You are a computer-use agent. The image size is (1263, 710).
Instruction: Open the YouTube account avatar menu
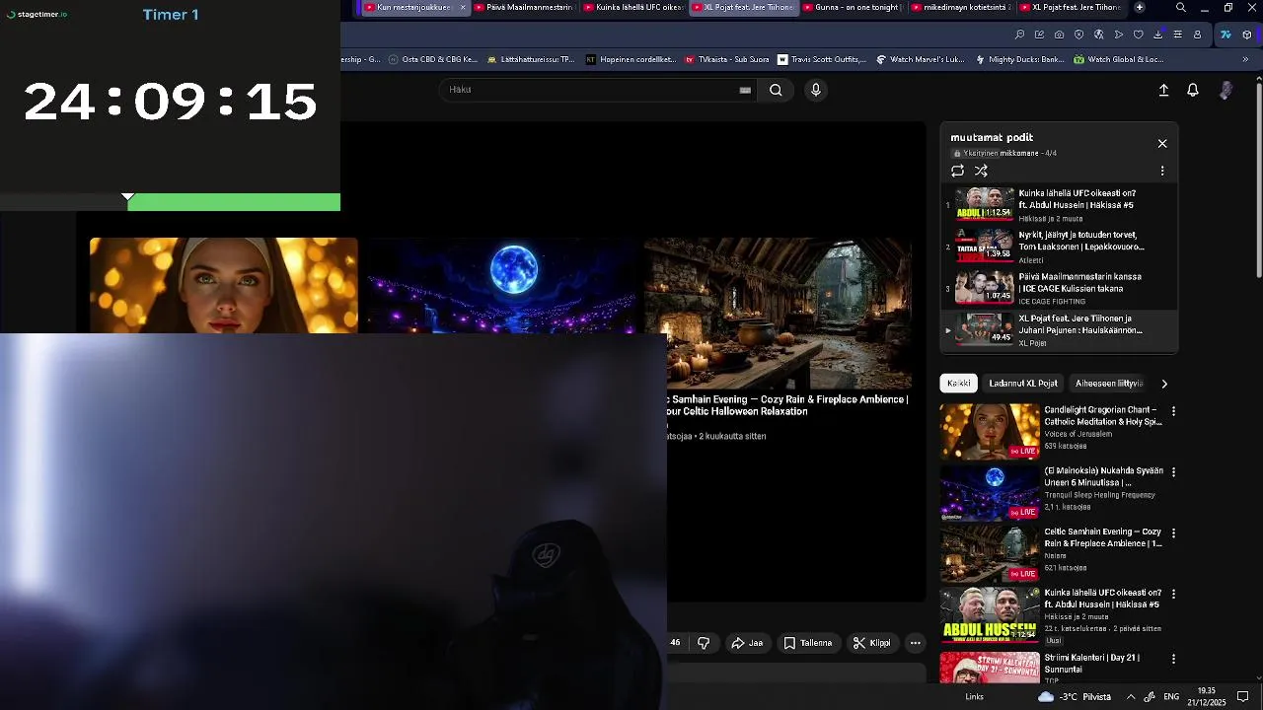pyautogui.click(x=1226, y=90)
